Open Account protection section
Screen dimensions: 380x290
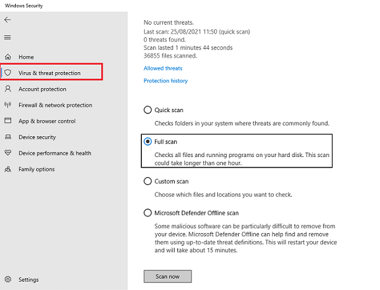click(x=42, y=89)
